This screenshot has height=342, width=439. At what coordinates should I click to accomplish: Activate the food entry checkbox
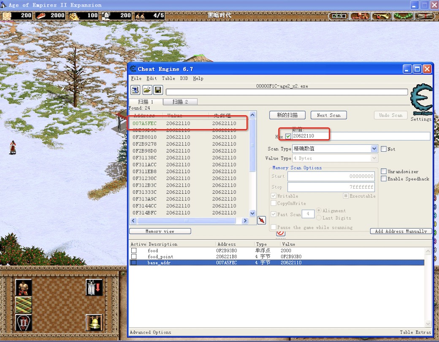[134, 251]
